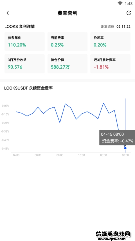Screen dimensions: 135x241
Task: Click the 费率套利 page title
Action: pyautogui.click(x=67, y=13)
